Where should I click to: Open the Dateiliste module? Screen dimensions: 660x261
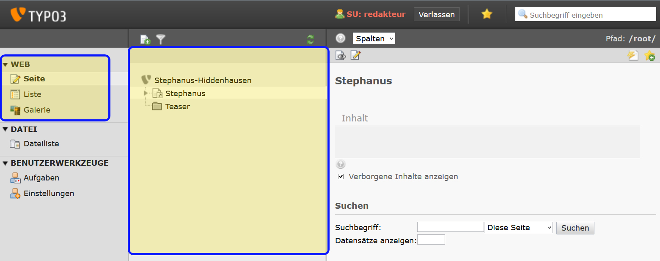[x=41, y=144]
